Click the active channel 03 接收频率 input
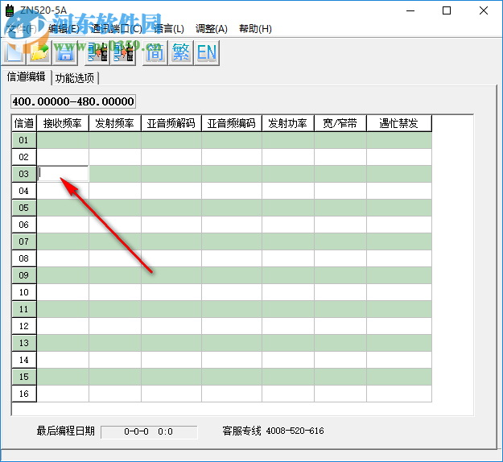The height and width of the screenshot is (462, 503). click(x=63, y=174)
